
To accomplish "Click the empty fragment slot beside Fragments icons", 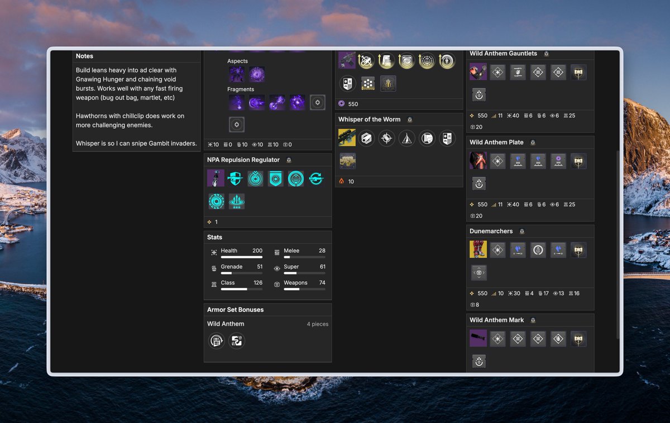I will tap(318, 102).
